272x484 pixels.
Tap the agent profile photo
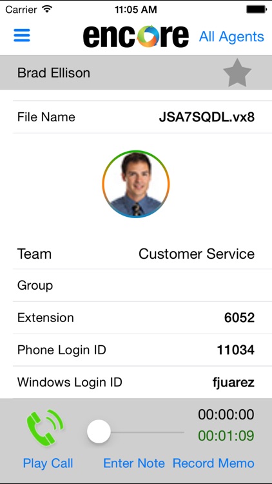click(136, 185)
